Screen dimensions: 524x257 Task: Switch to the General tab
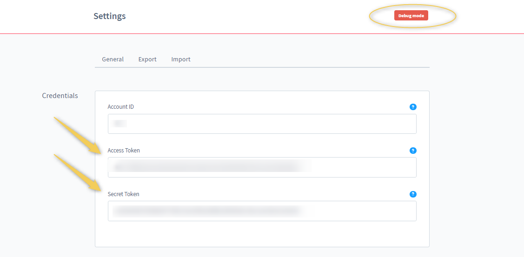click(x=113, y=59)
